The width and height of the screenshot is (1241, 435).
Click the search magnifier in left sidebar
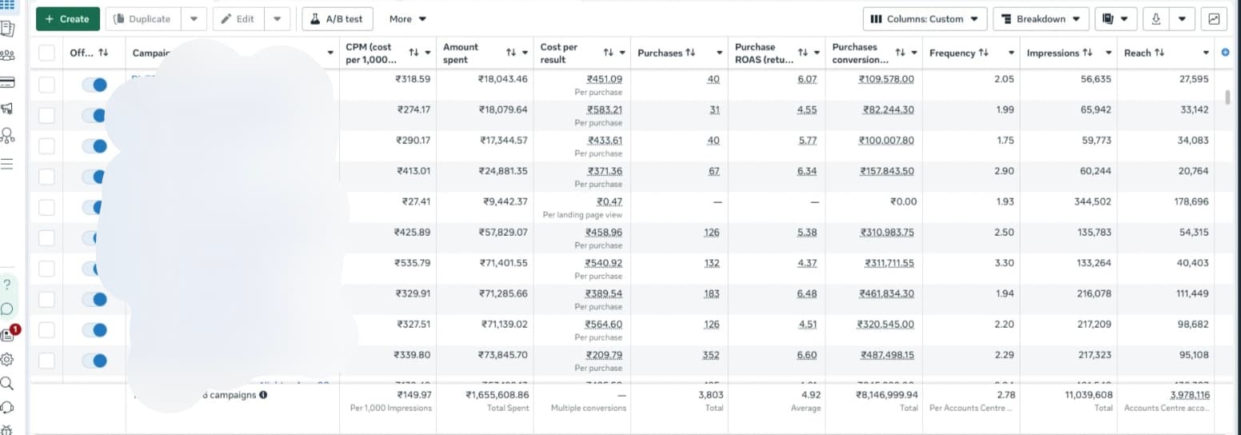click(7, 383)
